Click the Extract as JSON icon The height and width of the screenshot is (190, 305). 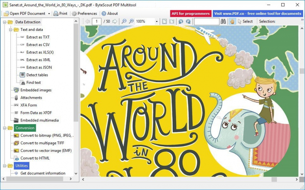tap(22, 67)
